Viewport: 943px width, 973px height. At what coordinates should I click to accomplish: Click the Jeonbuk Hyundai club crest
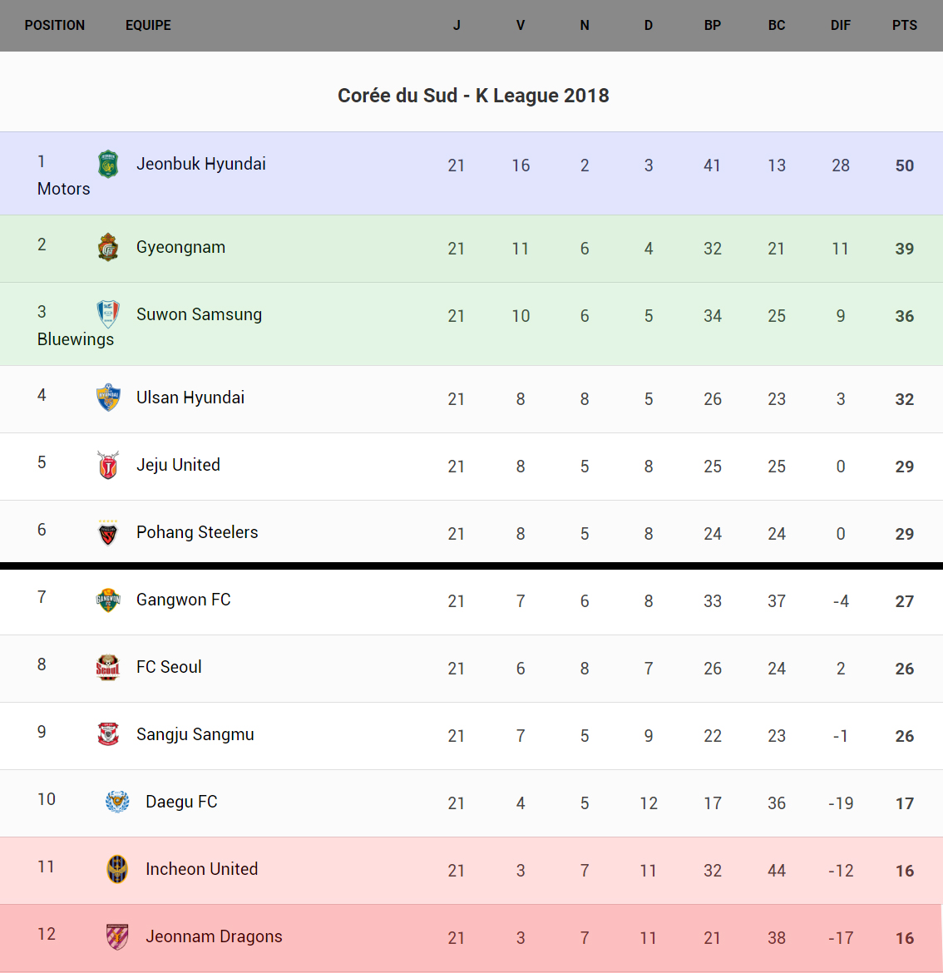tap(108, 164)
